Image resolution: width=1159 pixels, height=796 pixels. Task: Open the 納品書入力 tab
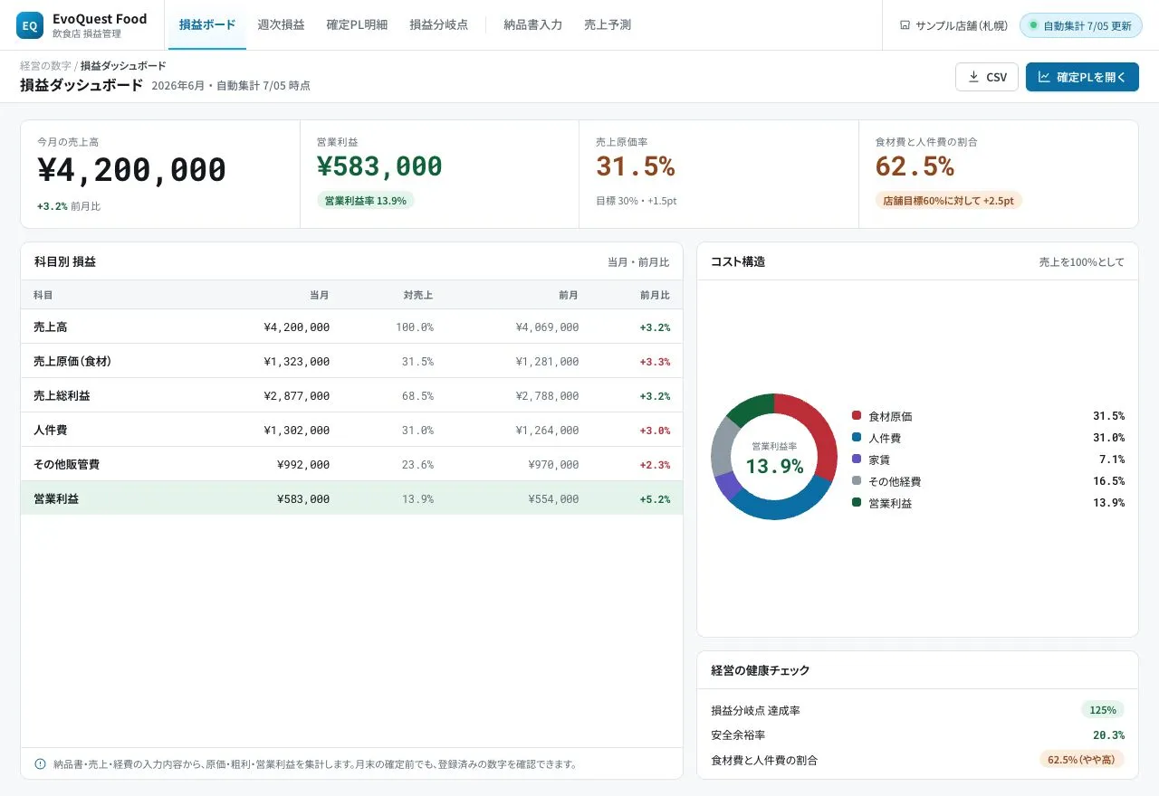click(x=532, y=25)
